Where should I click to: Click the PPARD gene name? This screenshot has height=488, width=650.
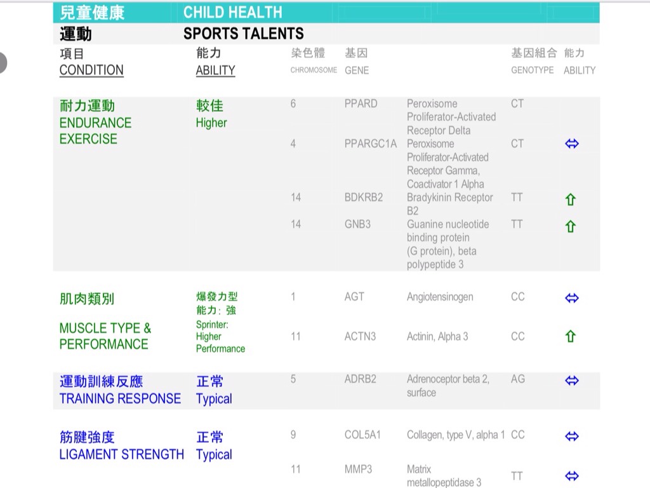361,104
